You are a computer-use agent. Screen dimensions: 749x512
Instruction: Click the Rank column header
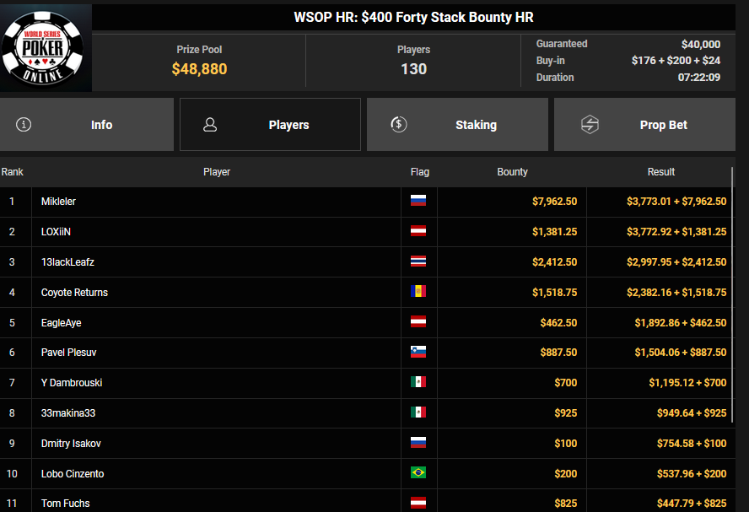13,172
